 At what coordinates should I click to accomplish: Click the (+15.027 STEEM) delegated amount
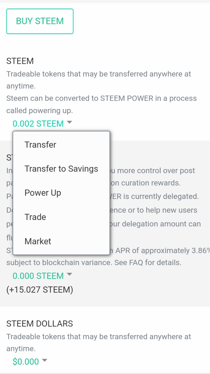[x=40, y=290]
